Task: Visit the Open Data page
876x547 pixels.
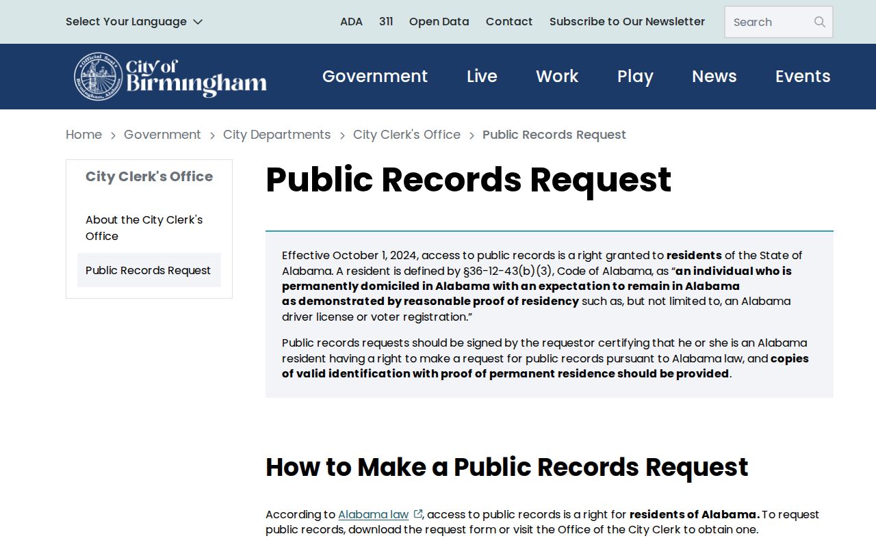Action: coord(439,22)
